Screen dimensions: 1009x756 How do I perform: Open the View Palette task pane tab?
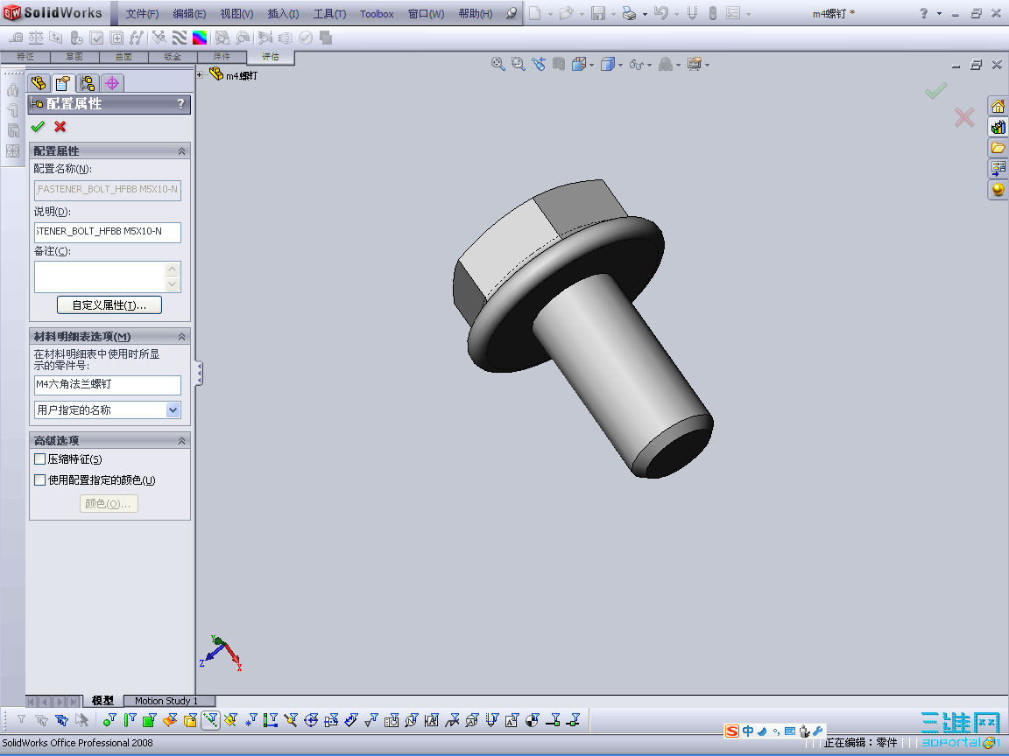[998, 168]
